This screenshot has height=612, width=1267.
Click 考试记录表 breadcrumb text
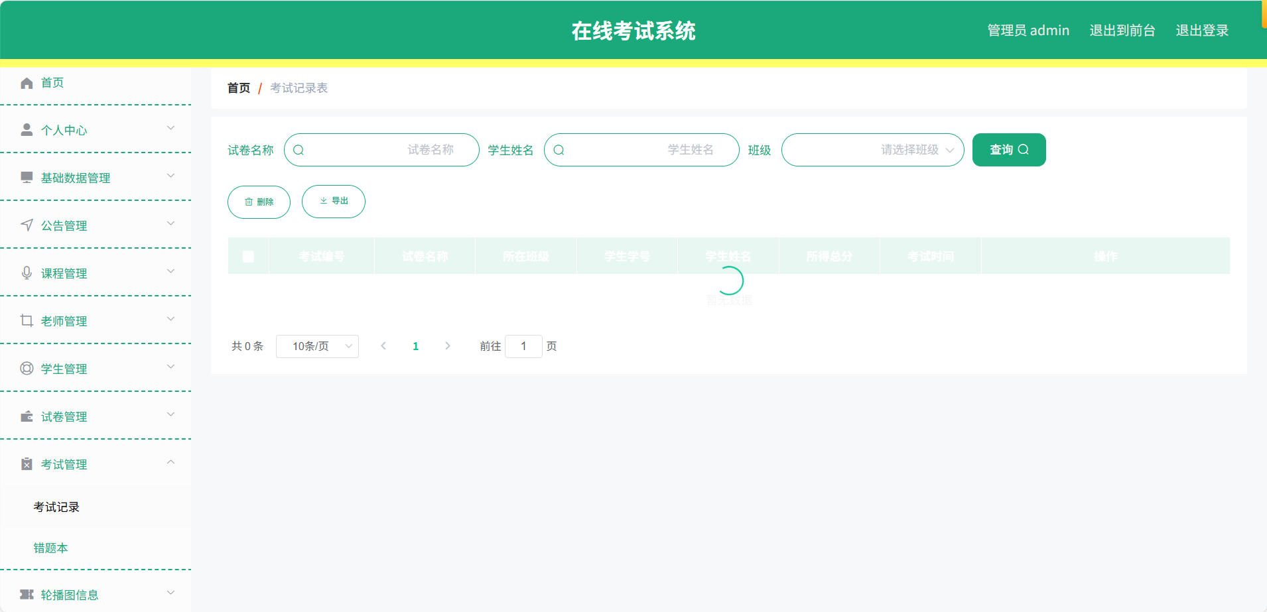tap(299, 88)
